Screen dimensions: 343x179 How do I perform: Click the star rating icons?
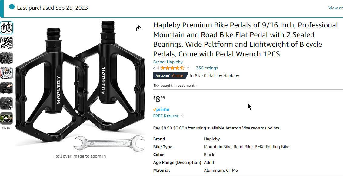pyautogui.click(x=172, y=68)
